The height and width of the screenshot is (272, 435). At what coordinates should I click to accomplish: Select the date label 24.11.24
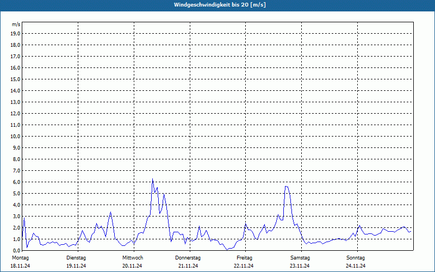pyautogui.click(x=356, y=266)
